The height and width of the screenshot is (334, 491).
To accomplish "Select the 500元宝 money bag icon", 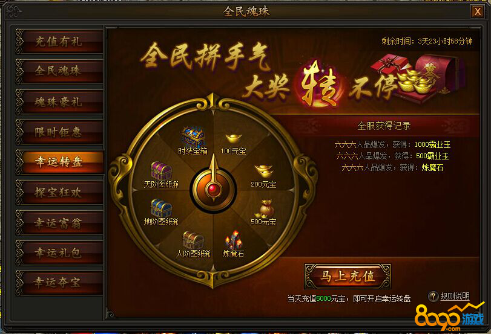I will point(265,209).
